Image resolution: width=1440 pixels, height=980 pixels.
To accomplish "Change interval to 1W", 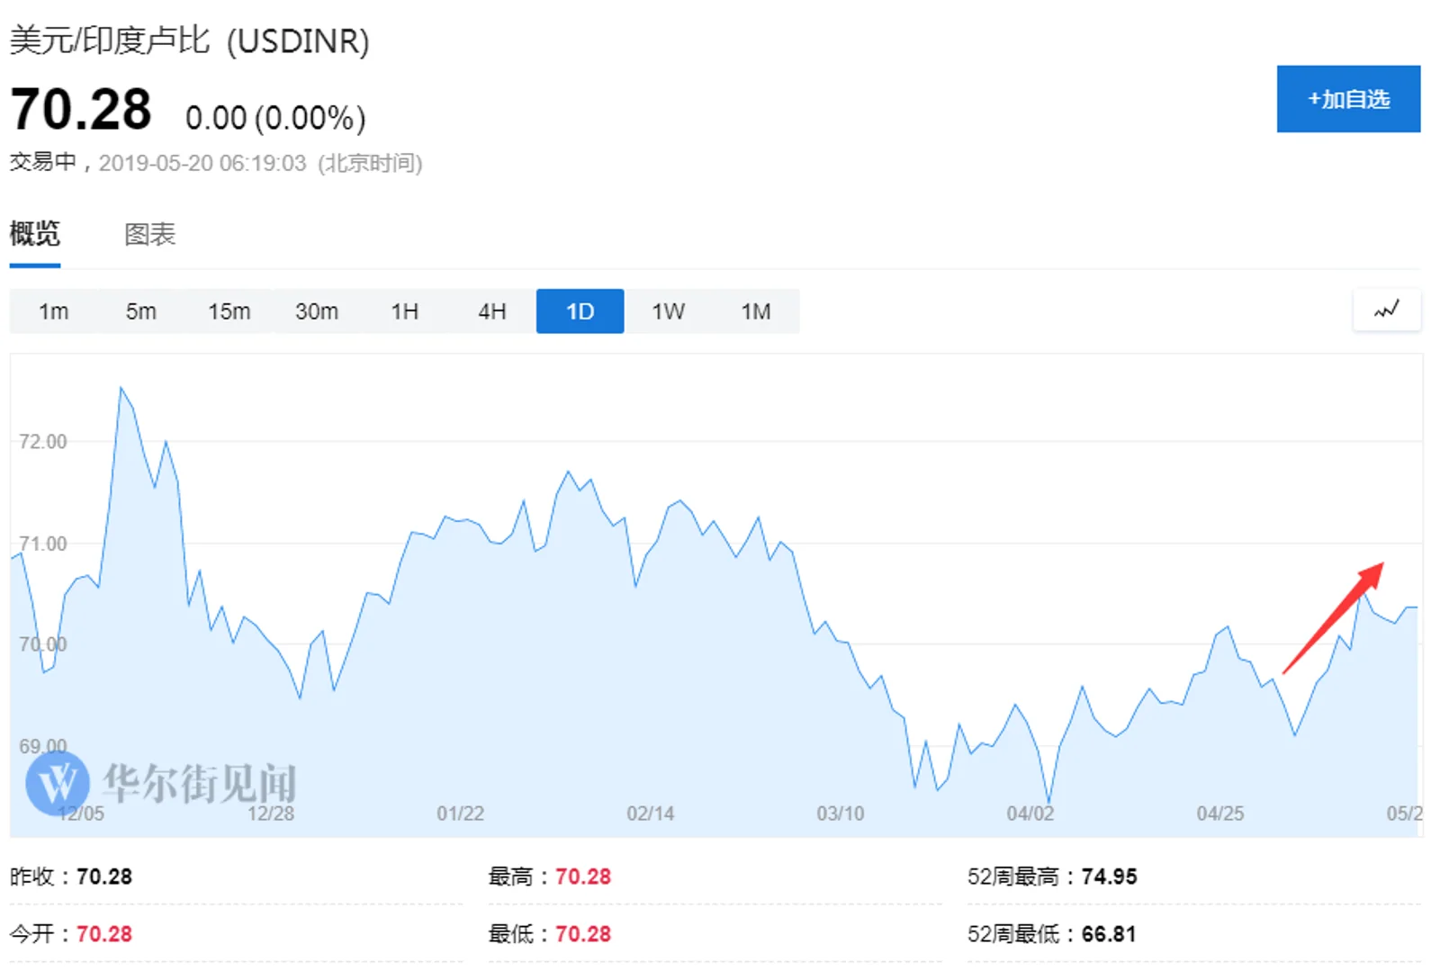I will pos(668,311).
